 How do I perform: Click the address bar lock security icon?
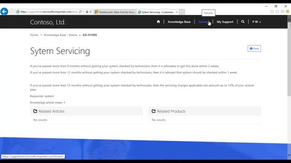point(87,12)
